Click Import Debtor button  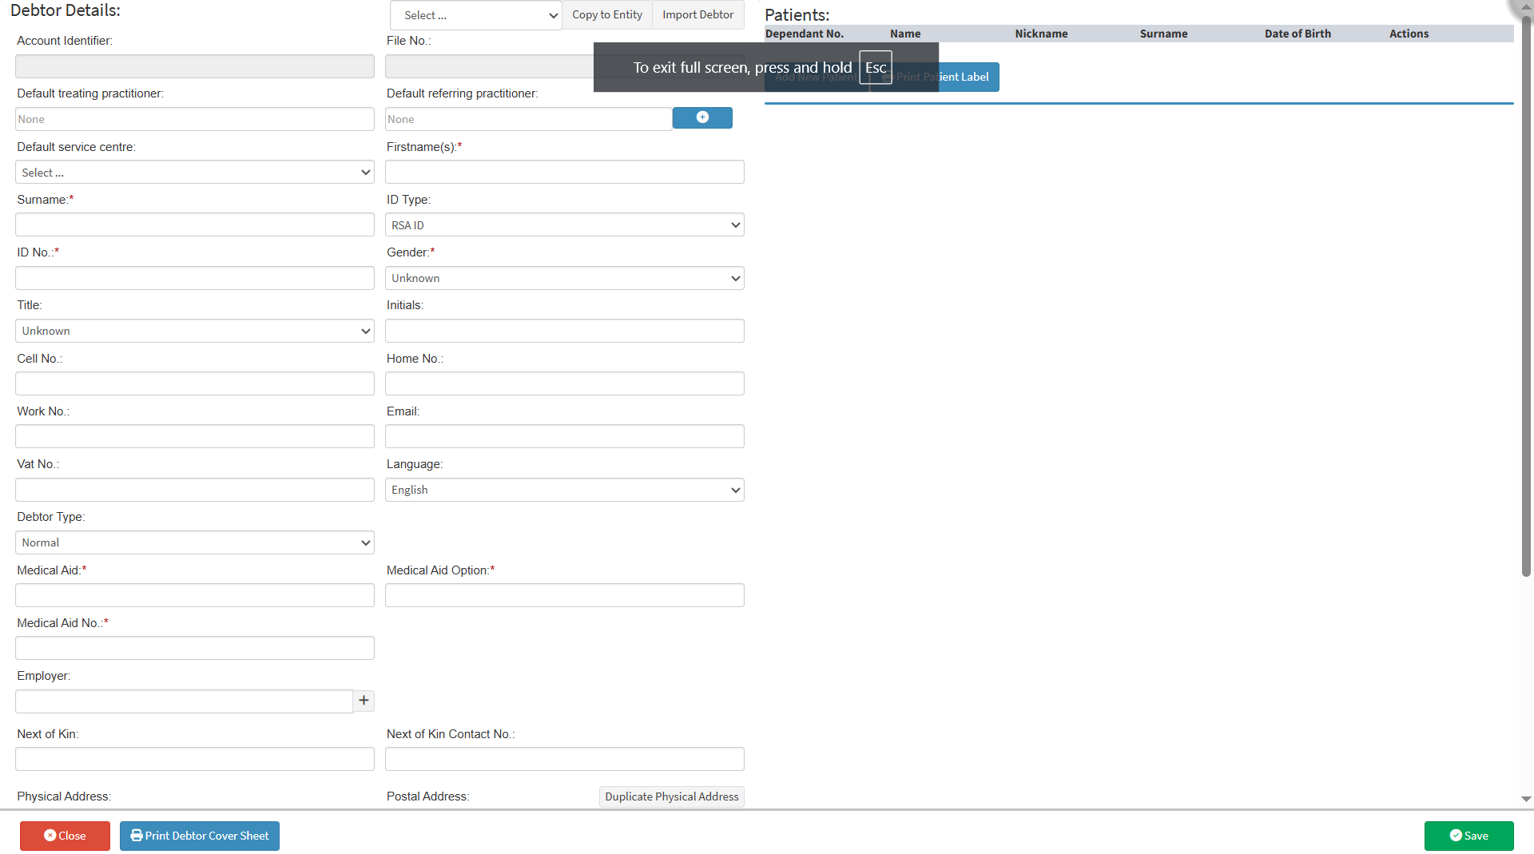(x=698, y=15)
